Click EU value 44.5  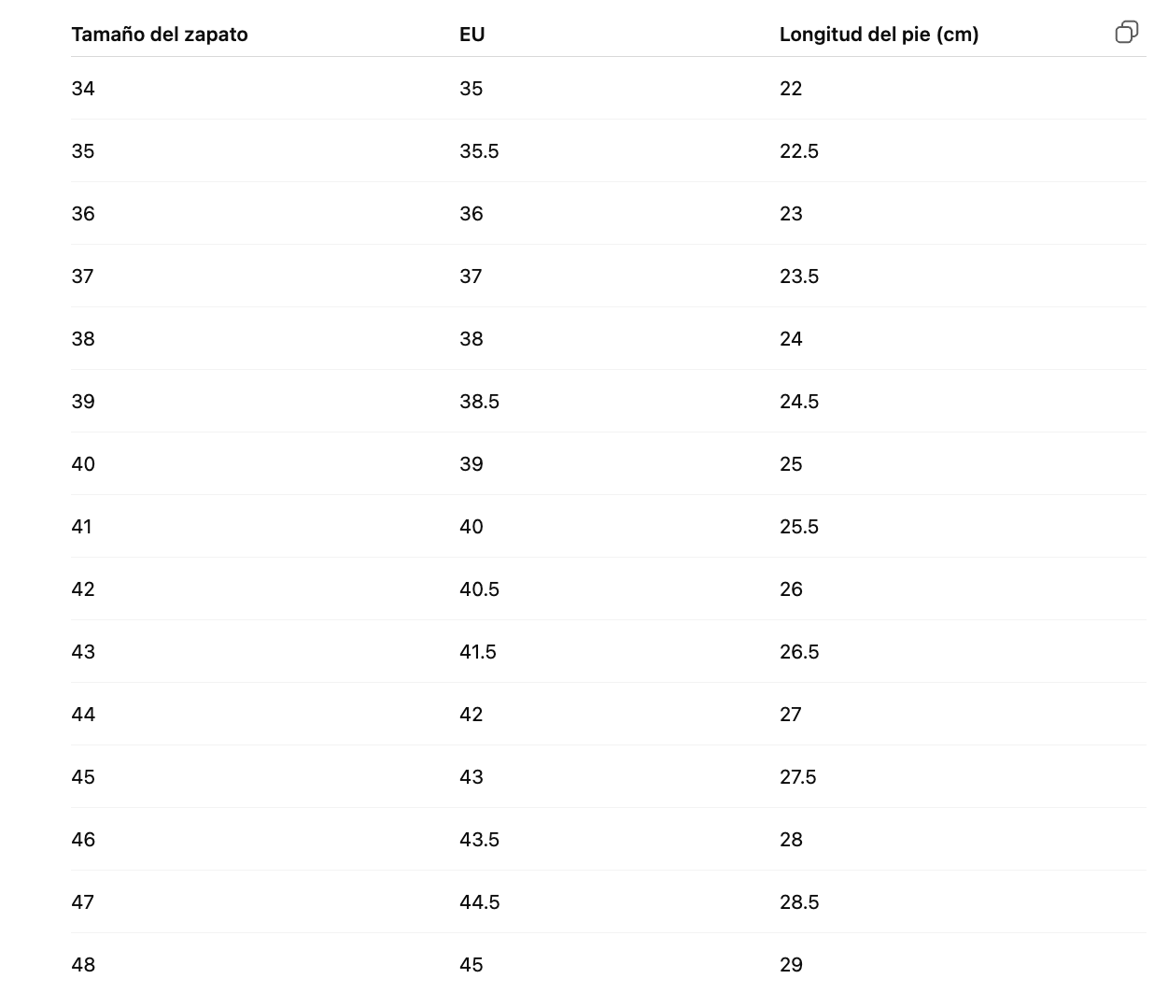click(x=479, y=902)
